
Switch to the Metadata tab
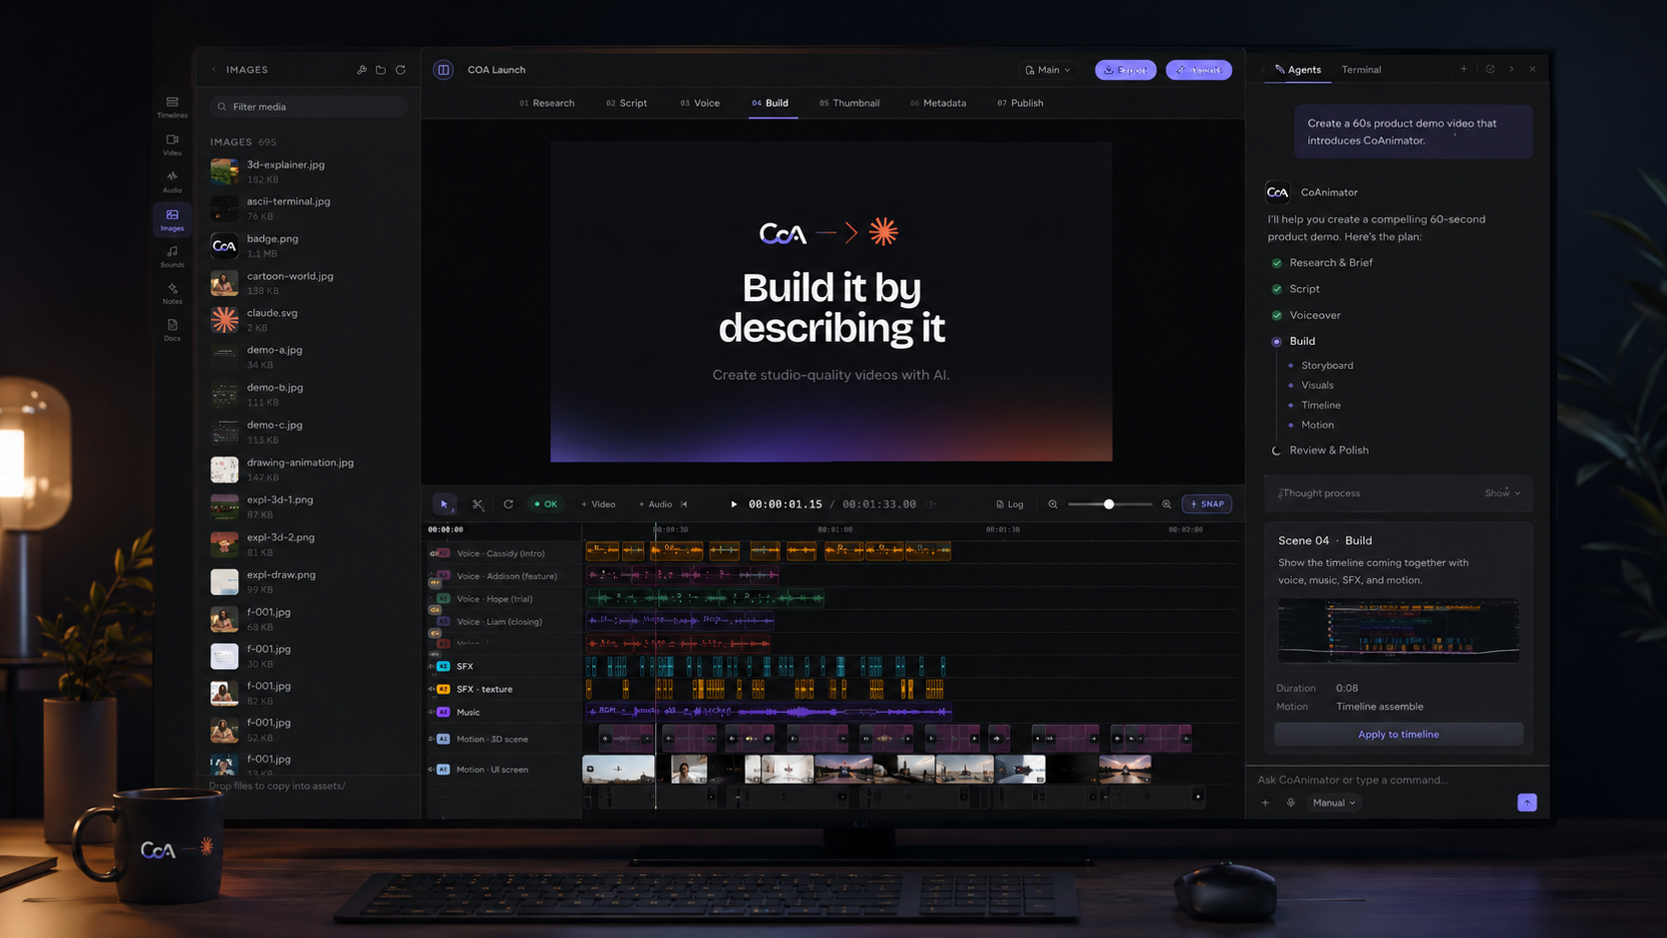tap(938, 103)
